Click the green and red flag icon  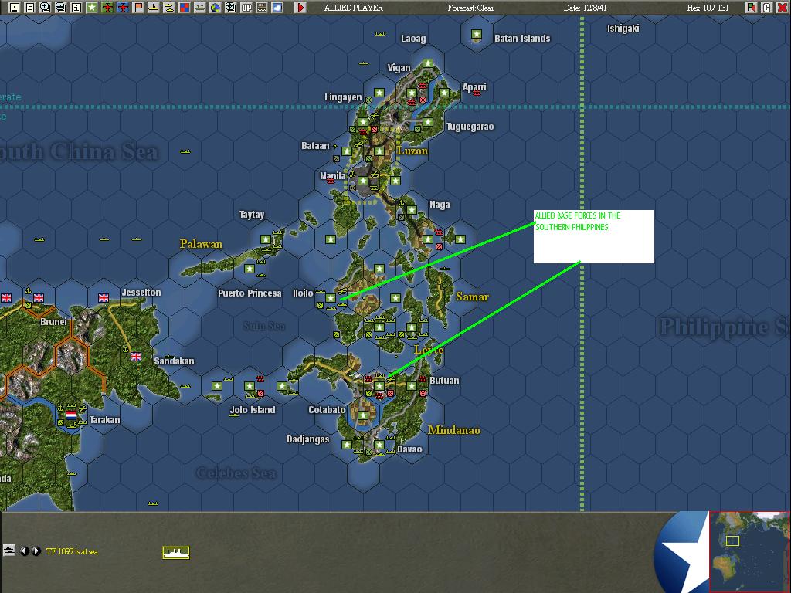click(752, 8)
